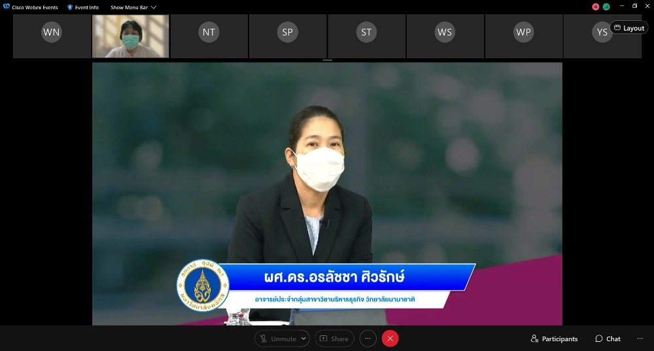Viewport: 654px width, 351px height.
Task: Click the red leave event button
Action: [390, 339]
